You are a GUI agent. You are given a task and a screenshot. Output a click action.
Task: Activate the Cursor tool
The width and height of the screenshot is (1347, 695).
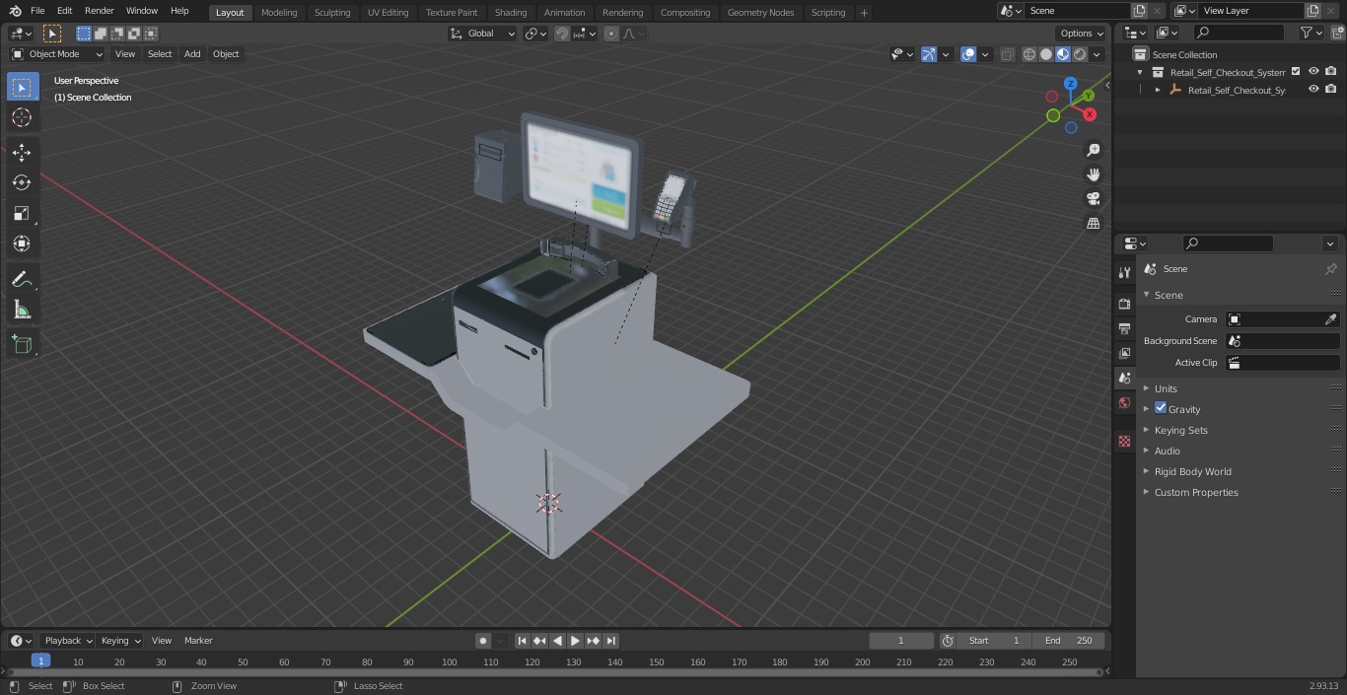[x=22, y=117]
